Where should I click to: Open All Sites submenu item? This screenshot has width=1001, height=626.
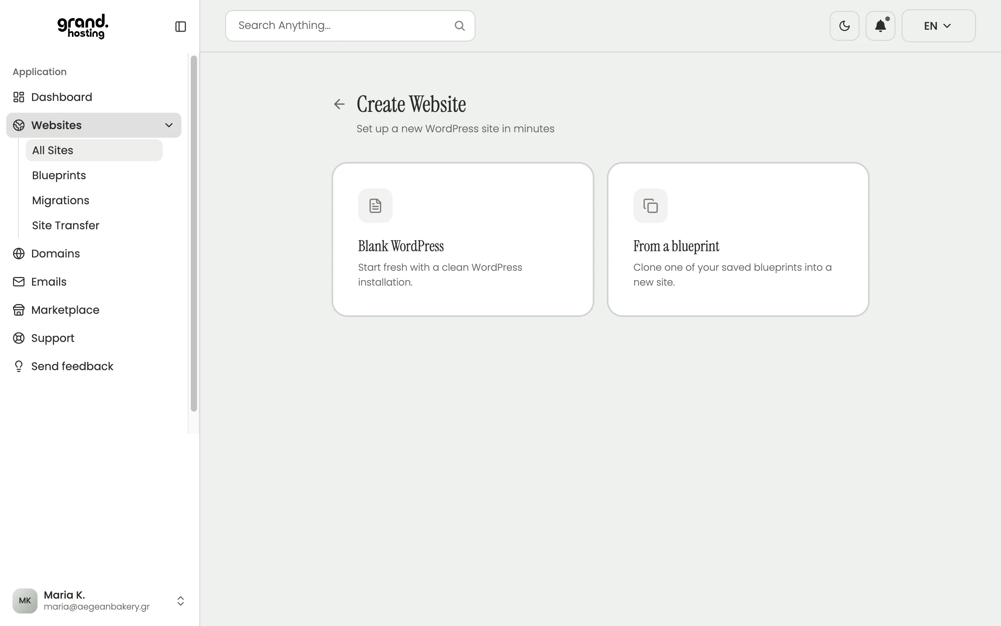point(94,150)
